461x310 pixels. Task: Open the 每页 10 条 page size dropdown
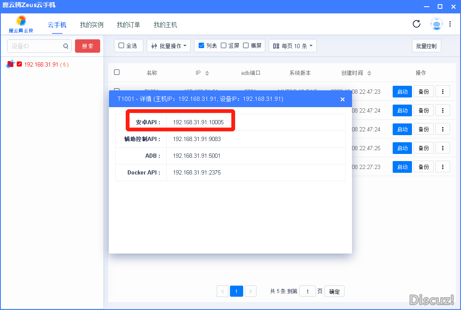click(293, 45)
